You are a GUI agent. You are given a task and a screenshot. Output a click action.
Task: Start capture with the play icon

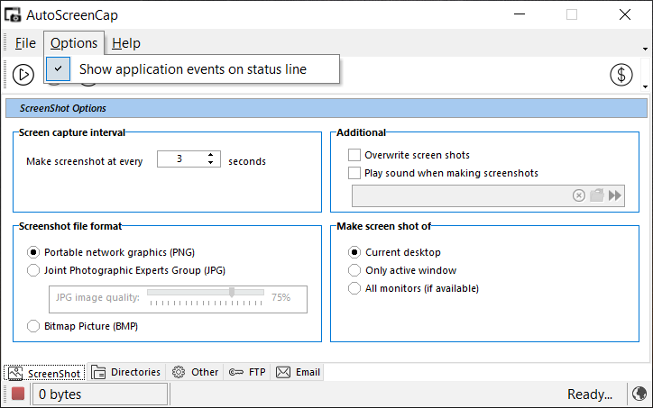pyautogui.click(x=23, y=75)
